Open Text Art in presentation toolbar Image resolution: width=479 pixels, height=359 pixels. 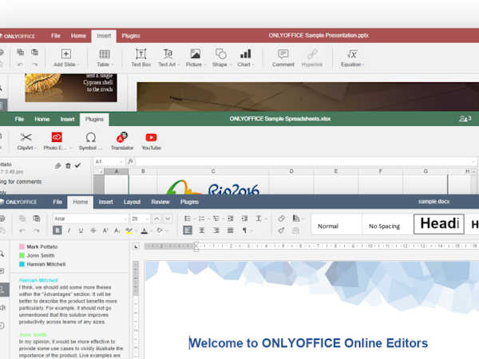[168, 58]
